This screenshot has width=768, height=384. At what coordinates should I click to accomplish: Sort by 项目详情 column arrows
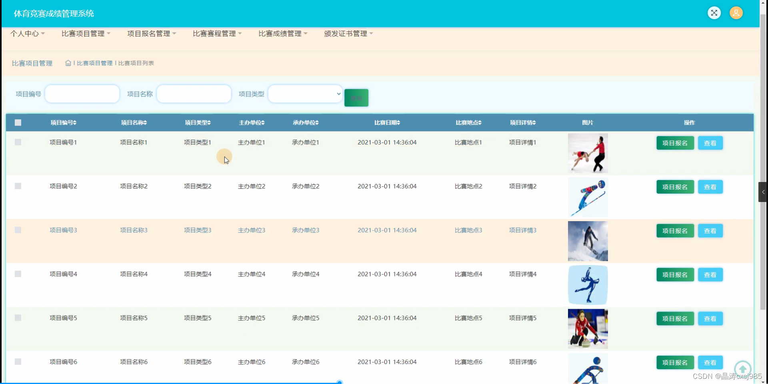click(534, 123)
